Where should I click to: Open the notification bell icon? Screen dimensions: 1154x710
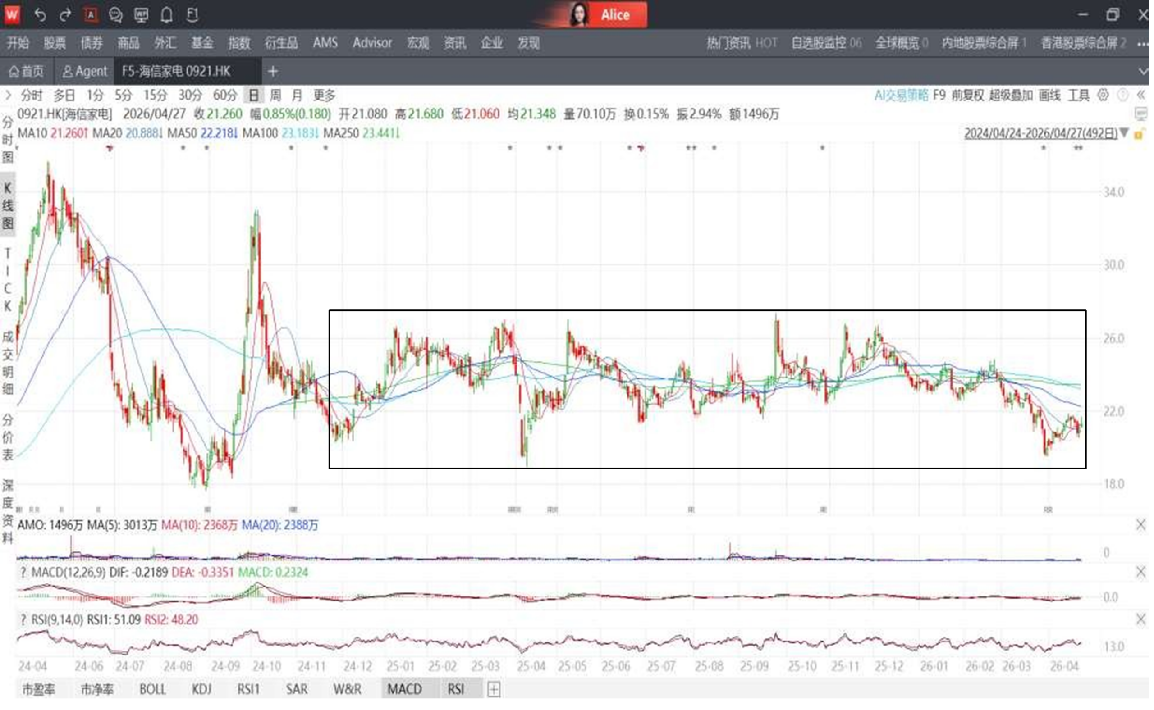pos(166,15)
